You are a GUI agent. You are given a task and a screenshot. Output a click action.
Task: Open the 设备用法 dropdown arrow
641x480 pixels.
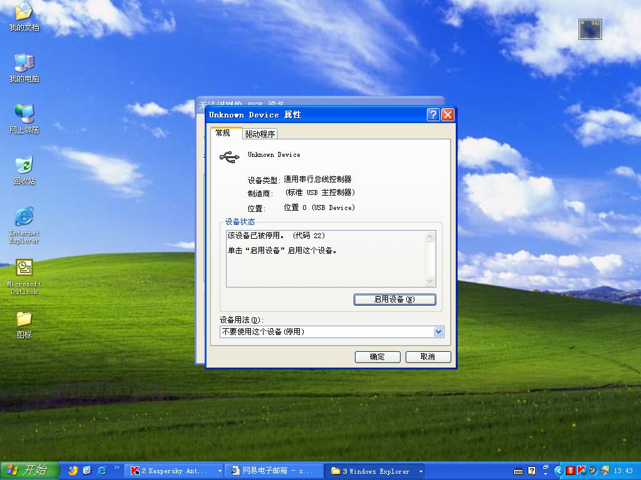click(438, 332)
